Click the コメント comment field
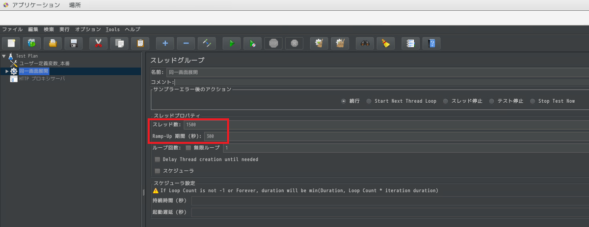The height and width of the screenshot is (227, 589). pos(381,82)
